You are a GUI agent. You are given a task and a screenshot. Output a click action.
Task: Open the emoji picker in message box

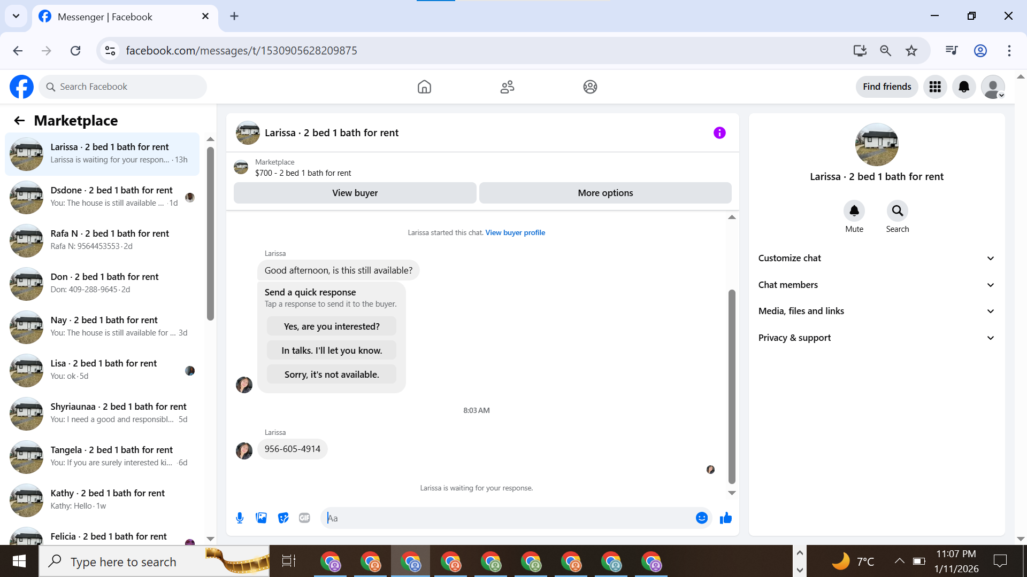(702, 518)
